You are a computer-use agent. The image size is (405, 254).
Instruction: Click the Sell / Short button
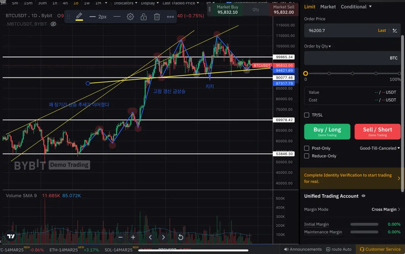pos(377,132)
